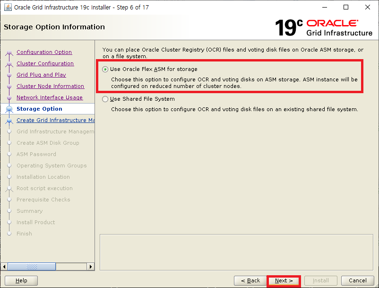Open Grid Plug and Play step
The width and height of the screenshot is (379, 288).
(41, 75)
